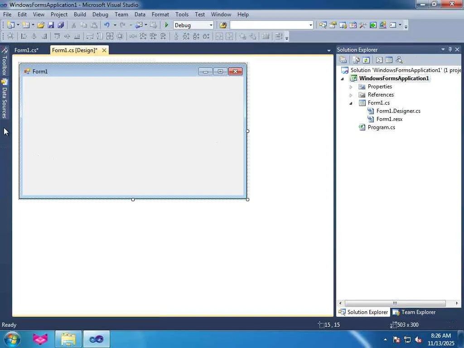Open the Build menu
464x348 pixels.
(80, 14)
